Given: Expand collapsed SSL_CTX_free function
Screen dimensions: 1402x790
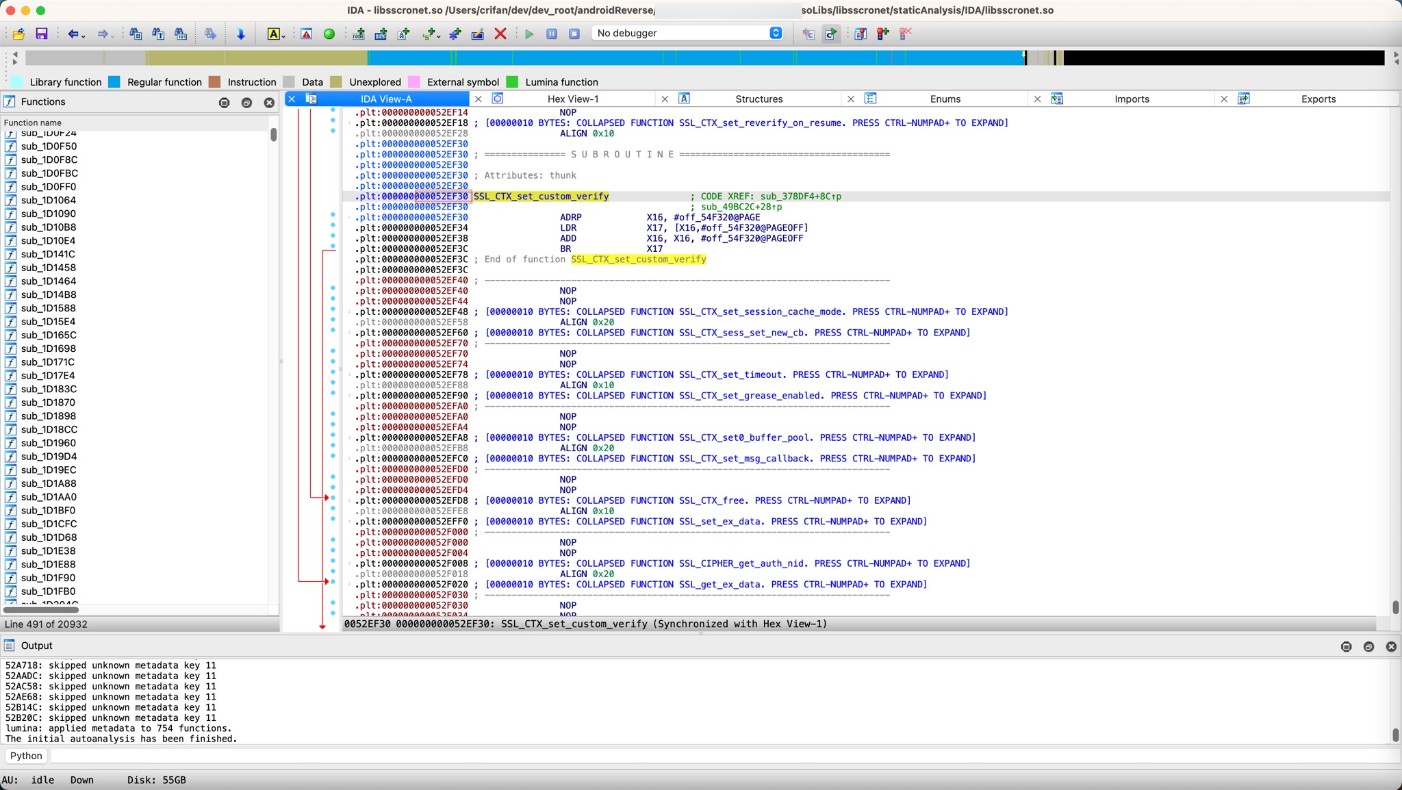Looking at the screenshot, I should 350,501.
